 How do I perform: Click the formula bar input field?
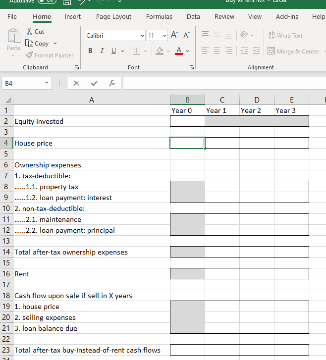(x=224, y=83)
